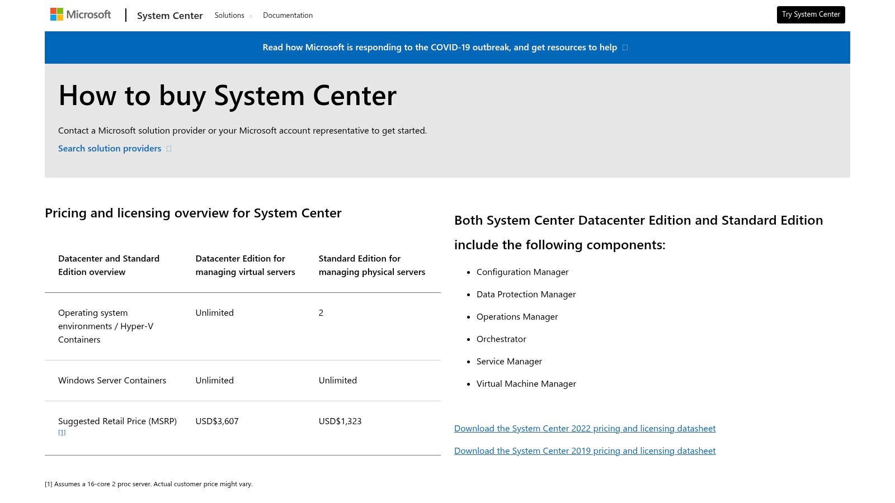
Task: Download the System Center 2019 pricing datasheet
Action: pos(585,451)
